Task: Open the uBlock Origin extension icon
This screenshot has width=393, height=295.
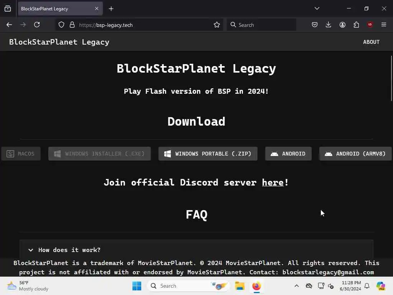Action: [370, 25]
